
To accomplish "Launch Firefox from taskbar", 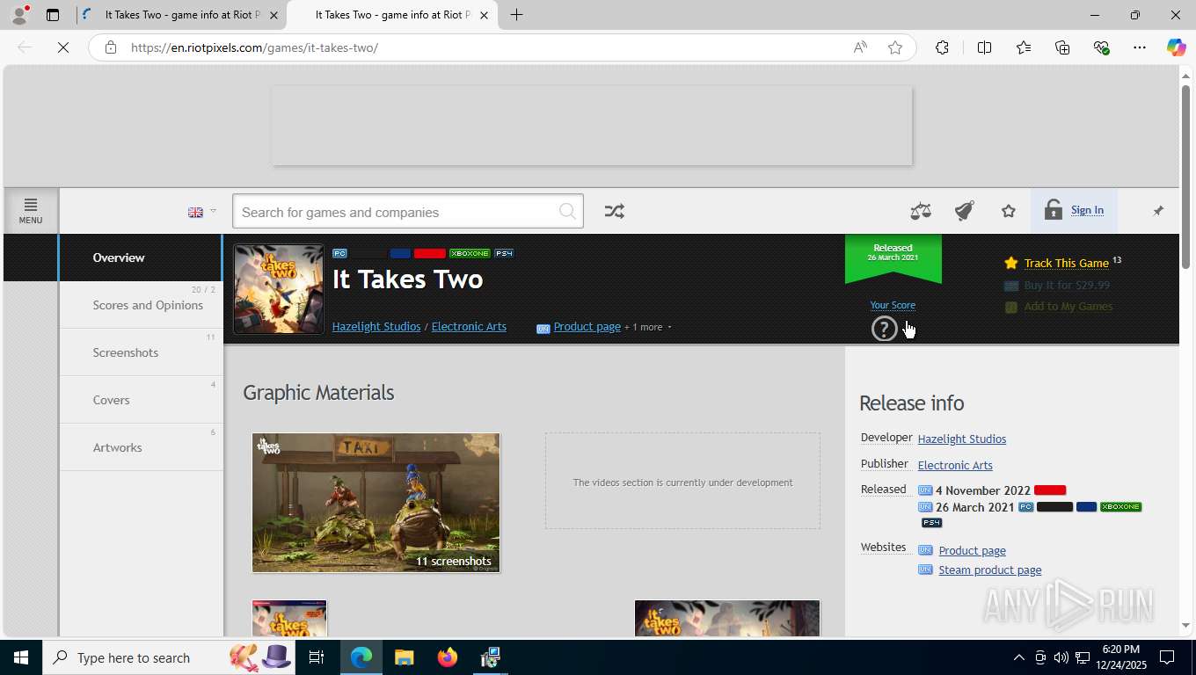I will pyautogui.click(x=447, y=657).
